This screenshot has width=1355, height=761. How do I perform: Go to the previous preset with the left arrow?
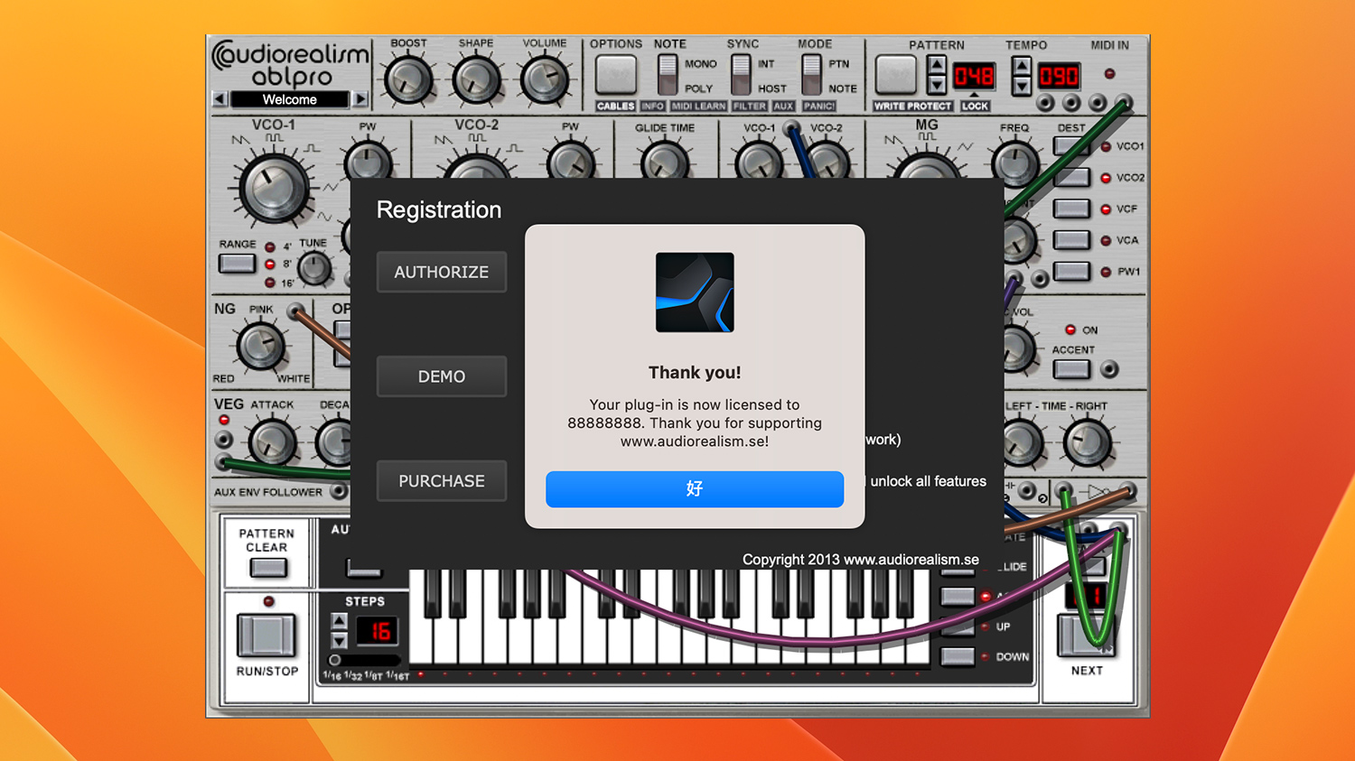coord(220,99)
